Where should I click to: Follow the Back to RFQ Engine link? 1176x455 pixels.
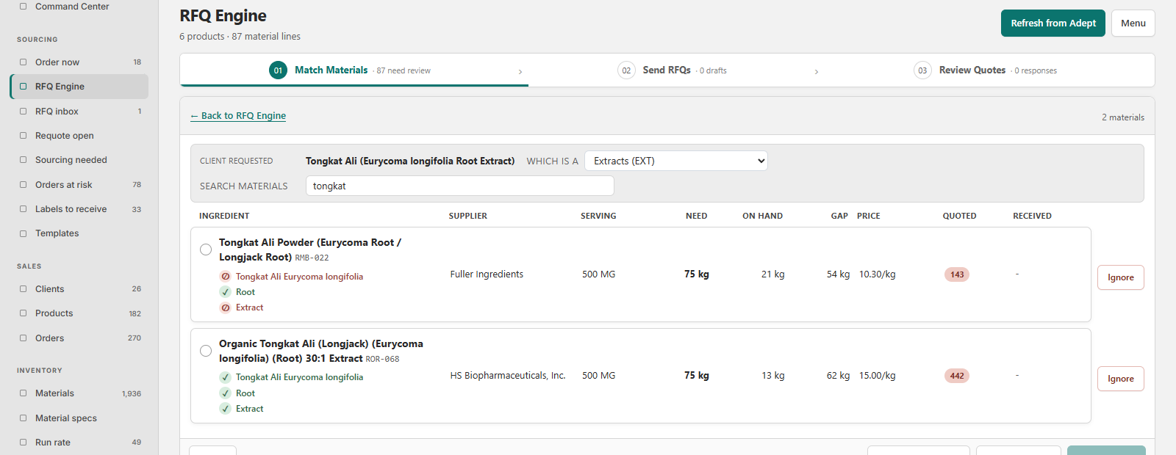[238, 116]
